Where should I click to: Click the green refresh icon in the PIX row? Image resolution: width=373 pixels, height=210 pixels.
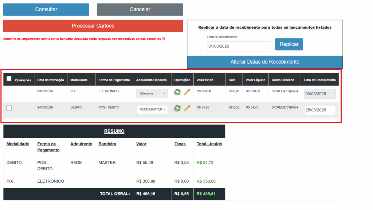tap(177, 92)
